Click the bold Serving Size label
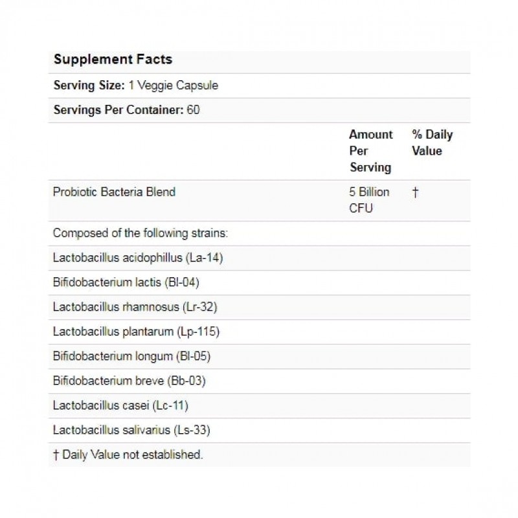 tap(89, 85)
